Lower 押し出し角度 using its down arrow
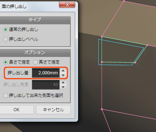Viewport: 156px width, 132px height. coord(63,87)
